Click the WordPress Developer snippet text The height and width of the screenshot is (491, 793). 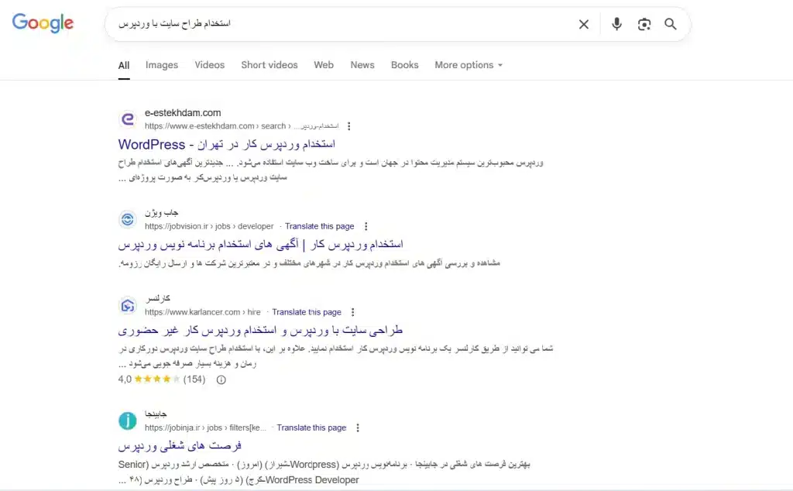[x=312, y=480]
